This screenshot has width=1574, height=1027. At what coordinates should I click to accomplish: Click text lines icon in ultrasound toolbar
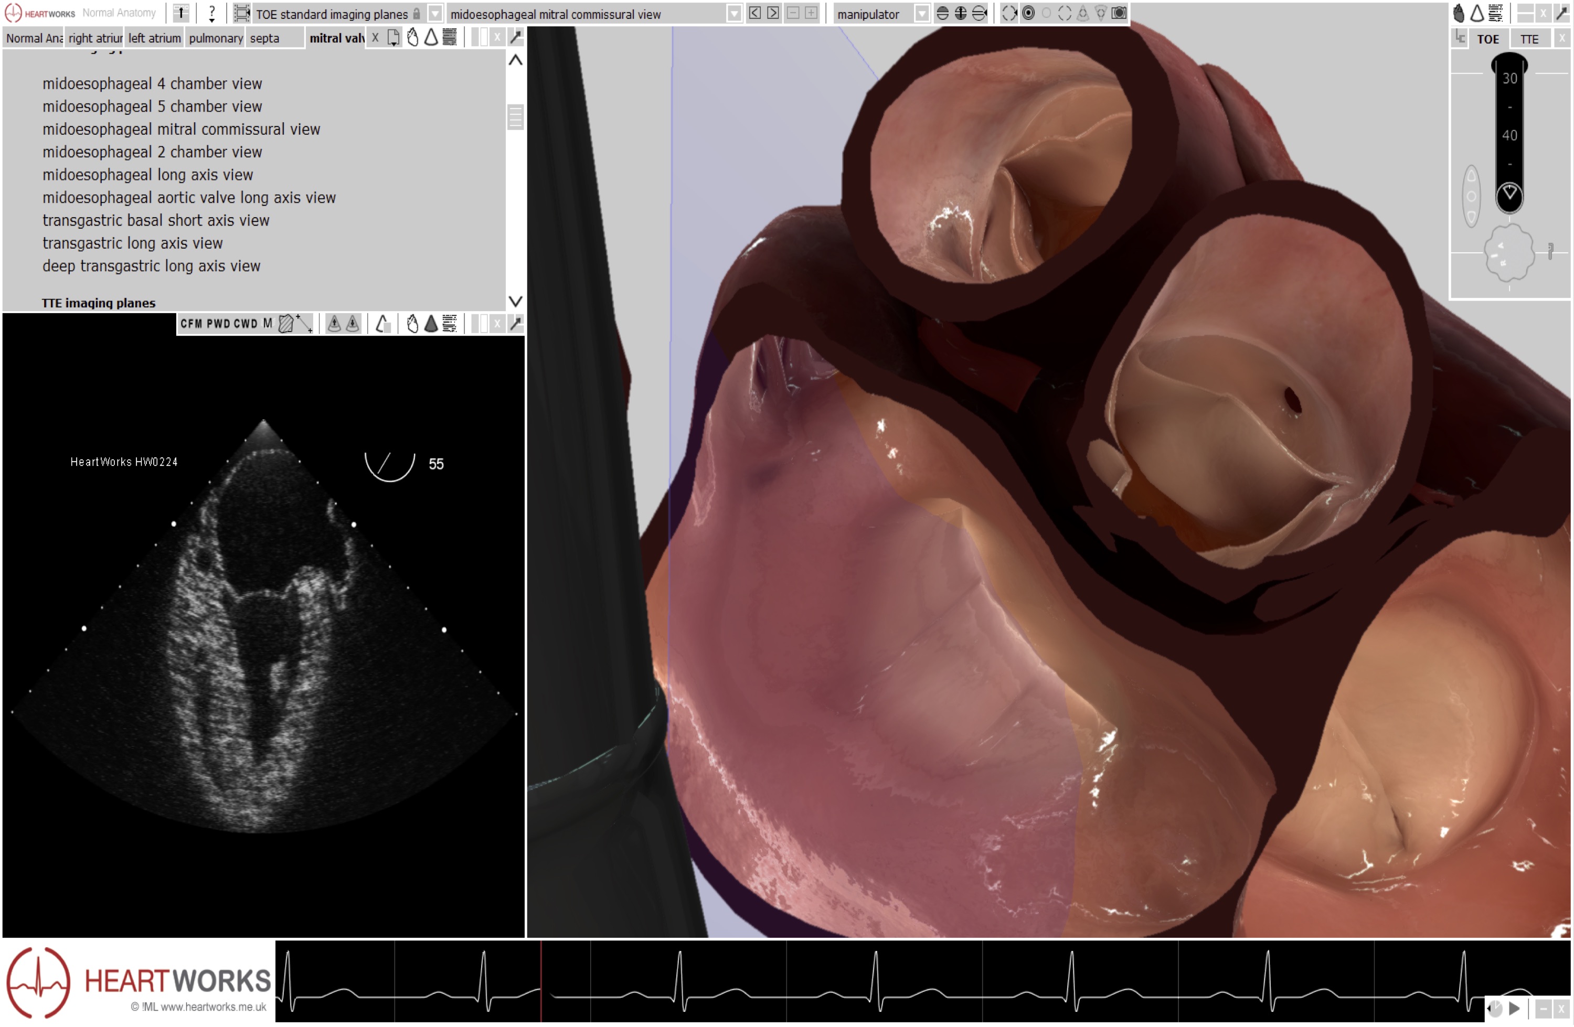point(450,324)
